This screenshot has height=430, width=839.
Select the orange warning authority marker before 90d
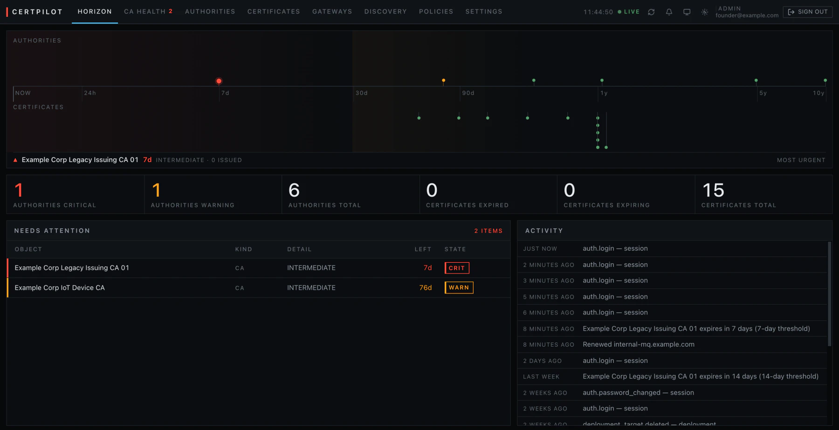443,81
